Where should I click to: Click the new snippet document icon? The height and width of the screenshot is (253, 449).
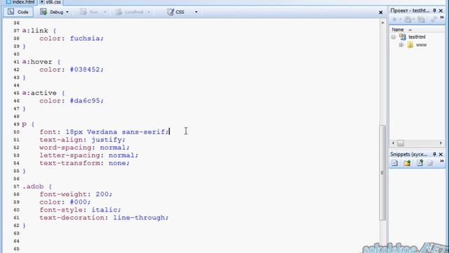[394, 163]
